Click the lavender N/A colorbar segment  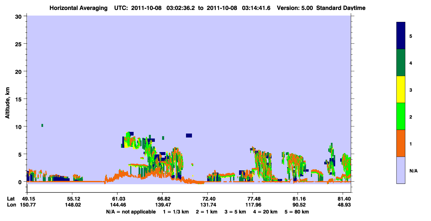401,170
